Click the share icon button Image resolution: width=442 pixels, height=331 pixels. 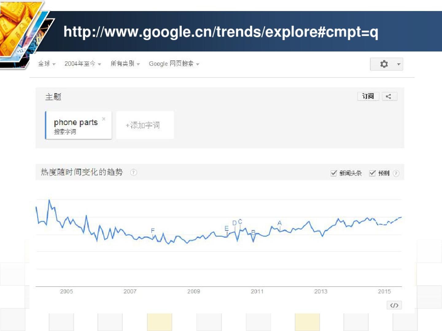(x=389, y=97)
